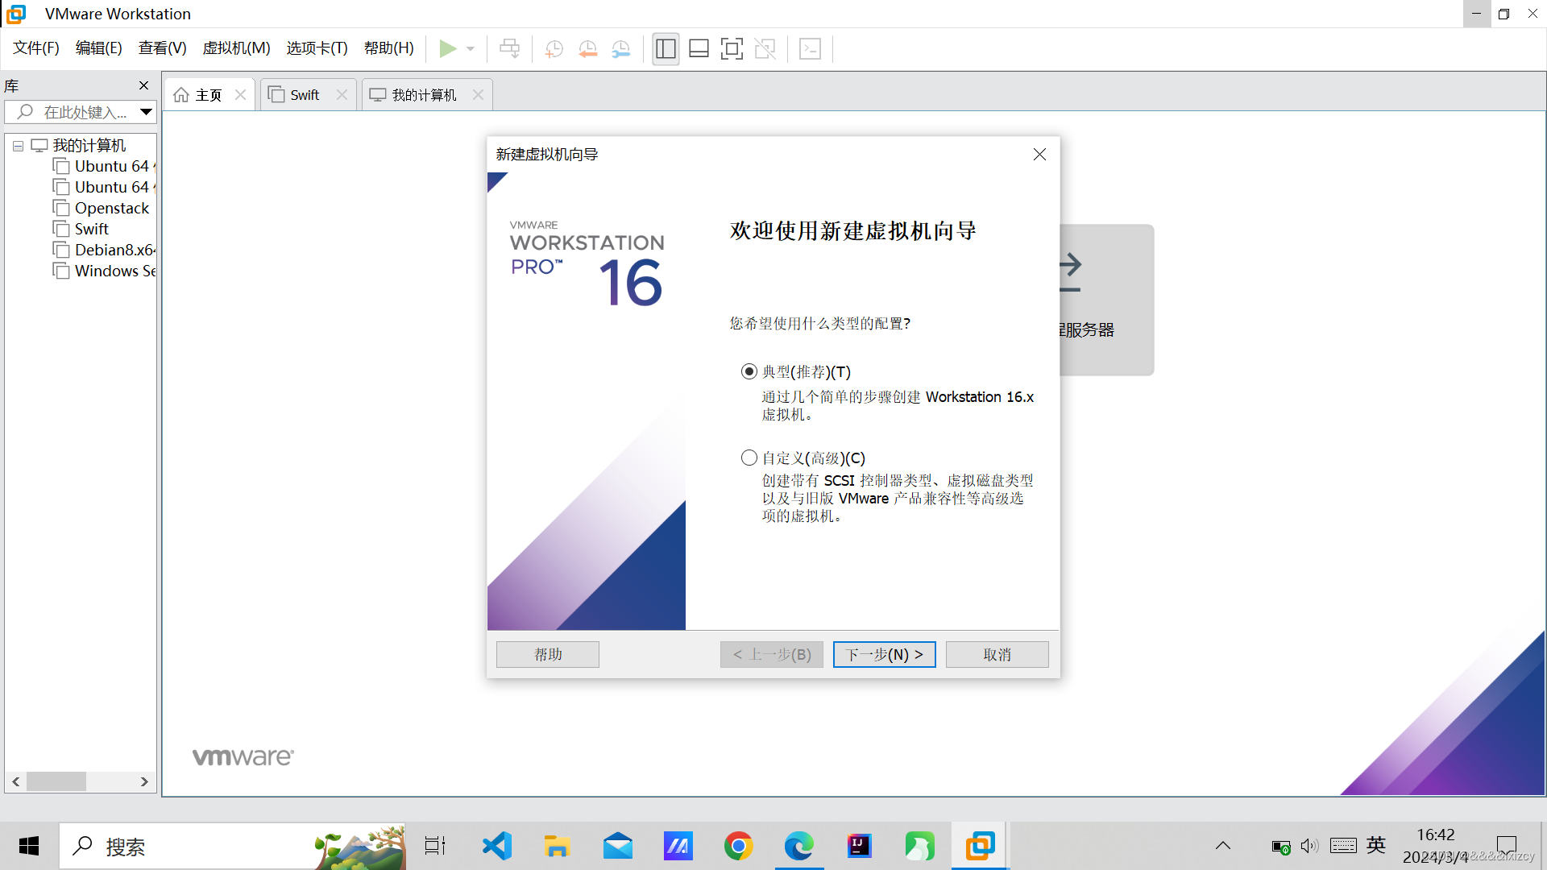Viewport: 1547px width, 870px height.
Task: Enter full screen mode icon
Action: (x=732, y=49)
